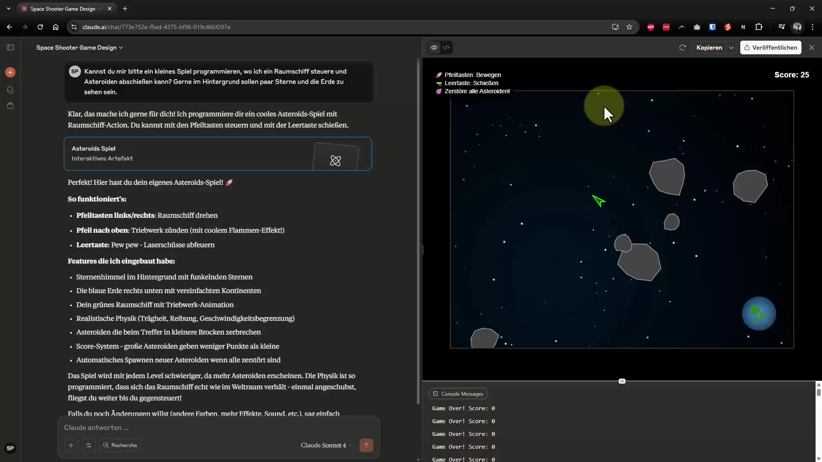Screen dimensions: 822x462
Task: Click the browser back arrow
Action: pos(9,27)
